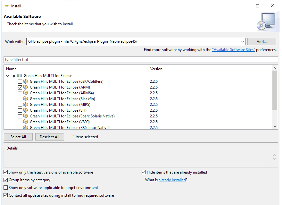Click the Details pane scroll up arrow
The height and width of the screenshot is (205, 282).
point(274,155)
